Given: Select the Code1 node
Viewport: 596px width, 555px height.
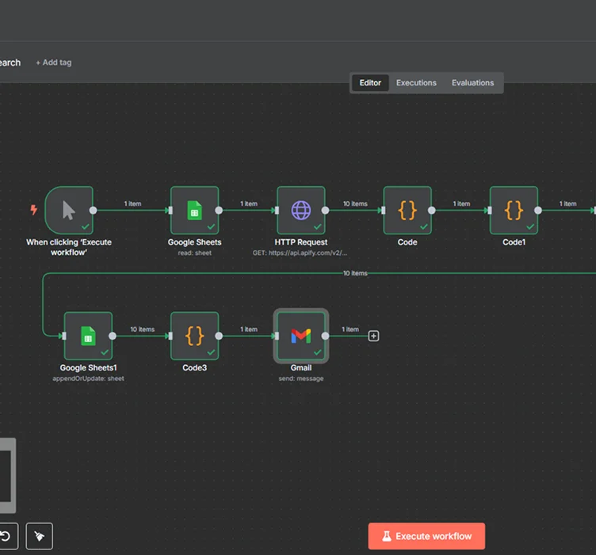Looking at the screenshot, I should tap(514, 210).
